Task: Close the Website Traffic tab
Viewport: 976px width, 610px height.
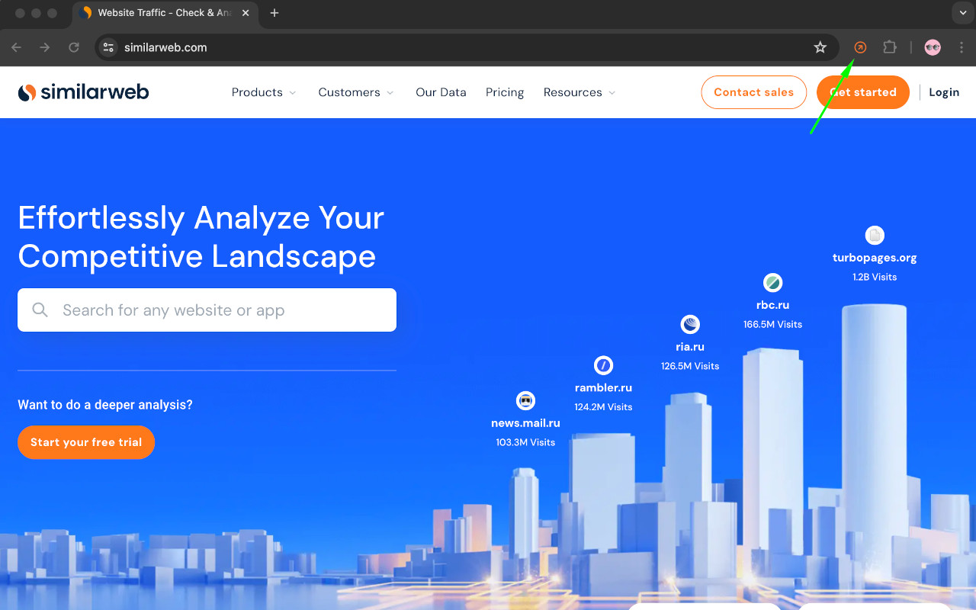Action: [246, 13]
